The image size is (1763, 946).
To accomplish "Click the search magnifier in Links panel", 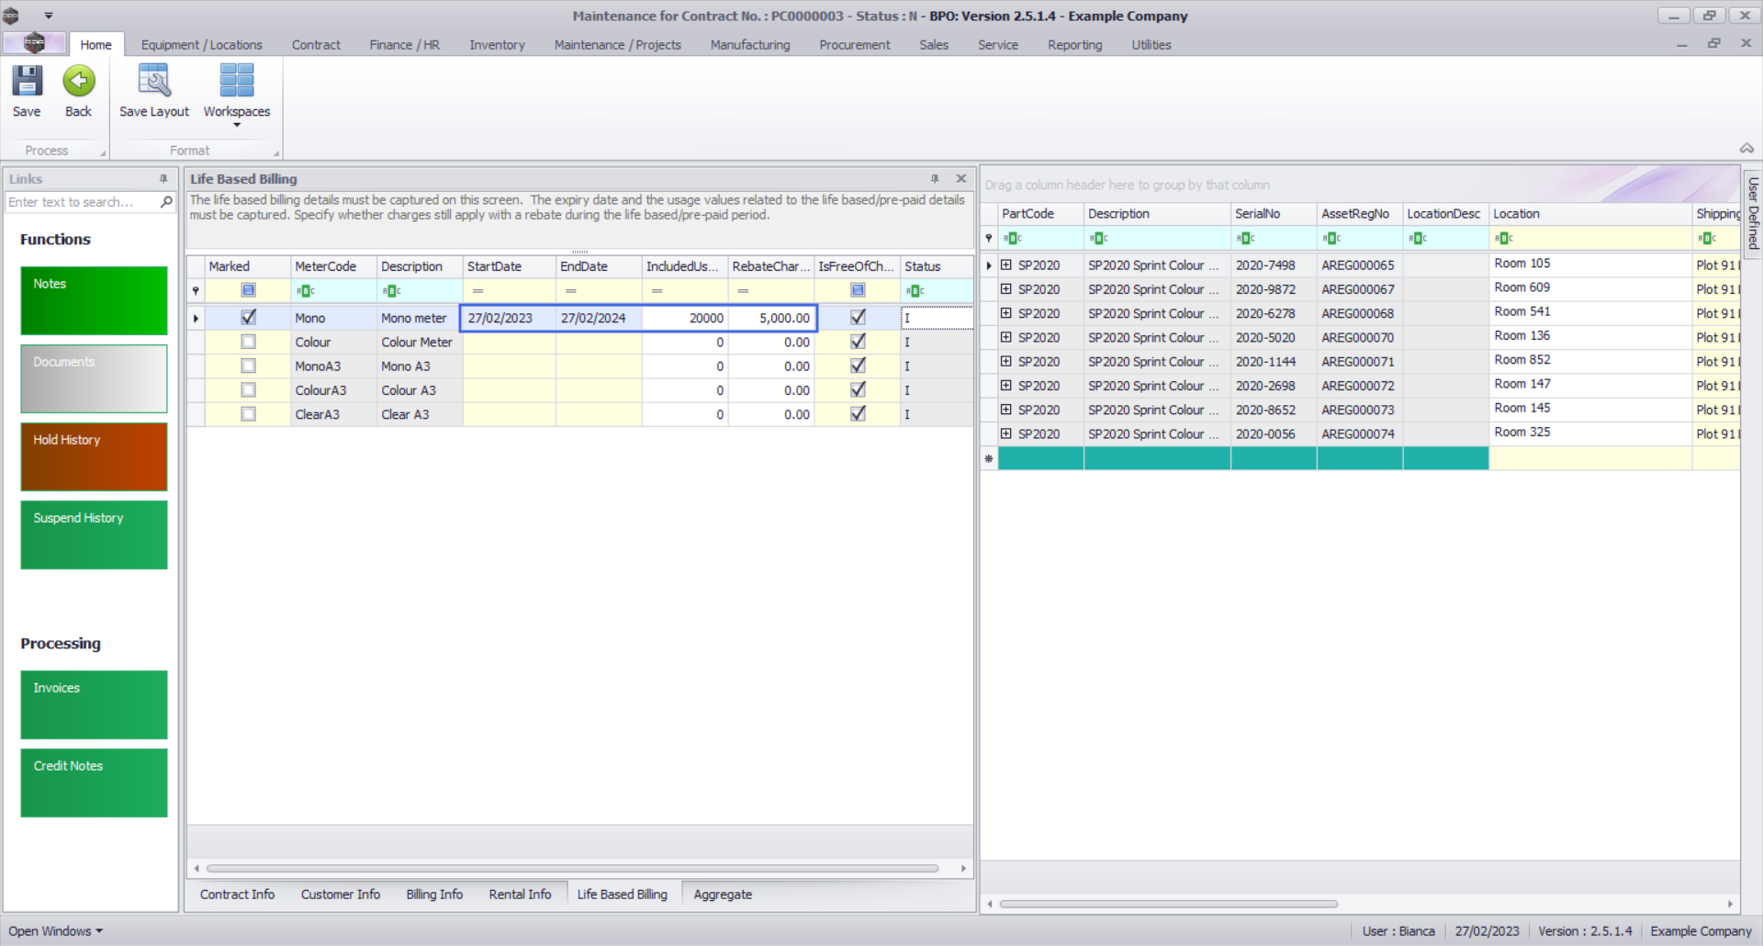I will pyautogui.click(x=166, y=202).
